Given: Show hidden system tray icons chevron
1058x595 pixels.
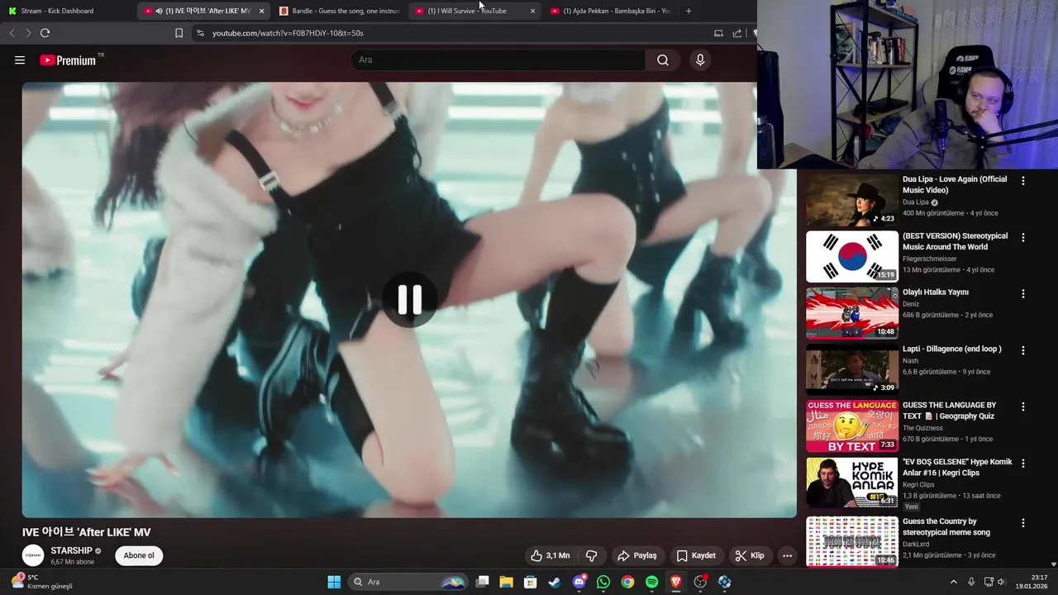Looking at the screenshot, I should (x=953, y=582).
